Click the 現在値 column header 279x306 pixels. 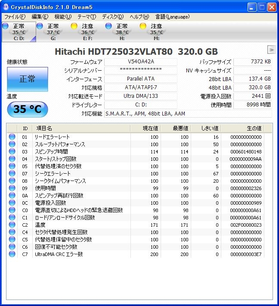[x=146, y=128]
